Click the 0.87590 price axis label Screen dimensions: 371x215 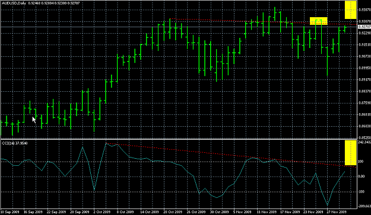[364, 102]
